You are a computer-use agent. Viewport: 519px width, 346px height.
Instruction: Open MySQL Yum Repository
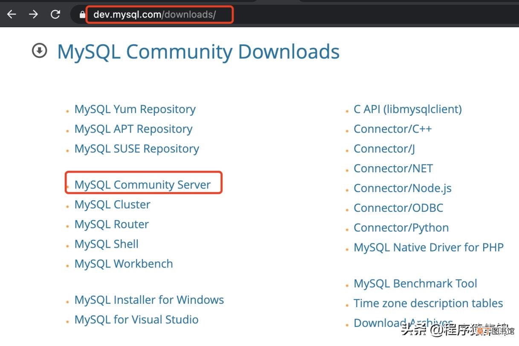tap(135, 109)
